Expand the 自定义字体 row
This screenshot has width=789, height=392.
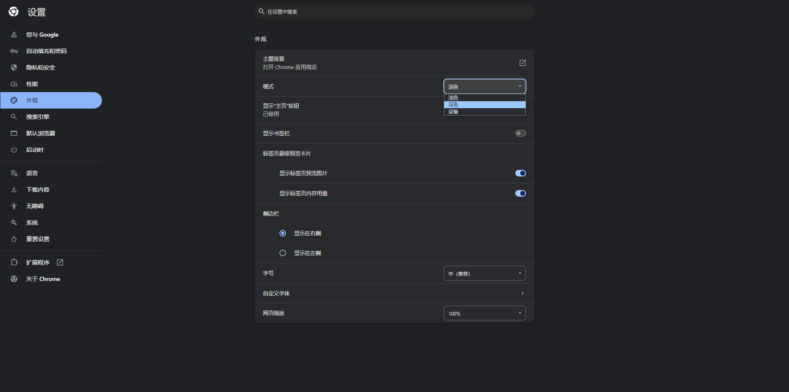(522, 293)
